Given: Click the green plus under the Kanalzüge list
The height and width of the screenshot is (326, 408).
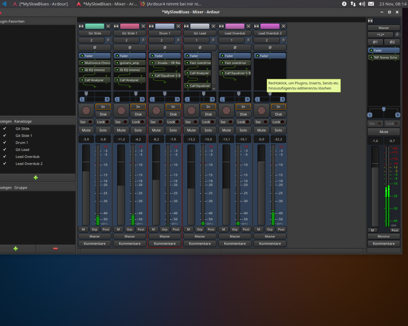Looking at the screenshot, I should click(36, 178).
